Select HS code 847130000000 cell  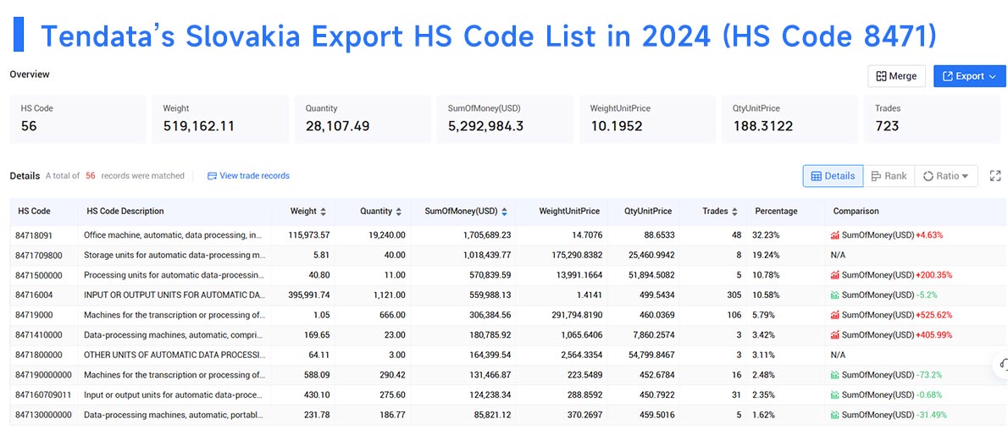(44, 415)
